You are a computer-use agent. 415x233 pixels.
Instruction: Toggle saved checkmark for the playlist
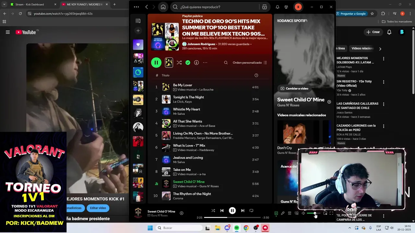coord(188,62)
